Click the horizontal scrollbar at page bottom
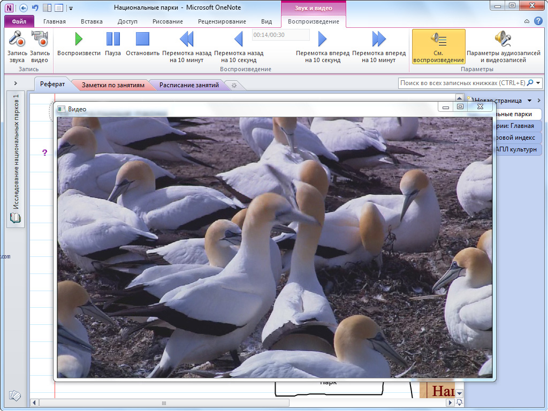 [164, 402]
